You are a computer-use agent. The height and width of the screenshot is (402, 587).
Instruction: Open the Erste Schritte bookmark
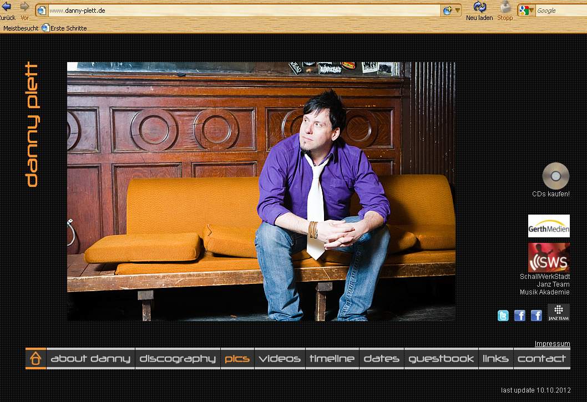click(64, 28)
